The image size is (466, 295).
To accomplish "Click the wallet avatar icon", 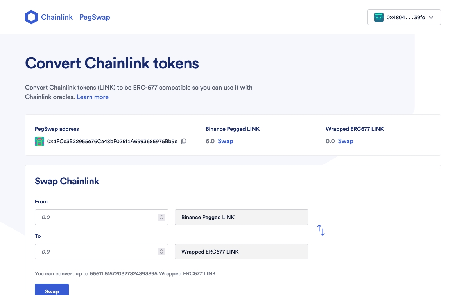I will coord(378,17).
